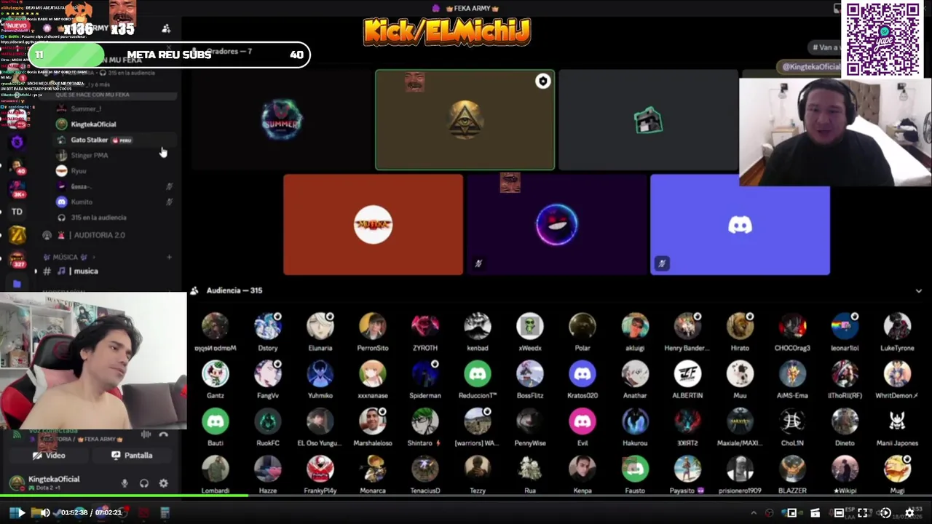The image size is (932, 524).
Task: Open the musica text channel
Action: tap(86, 271)
